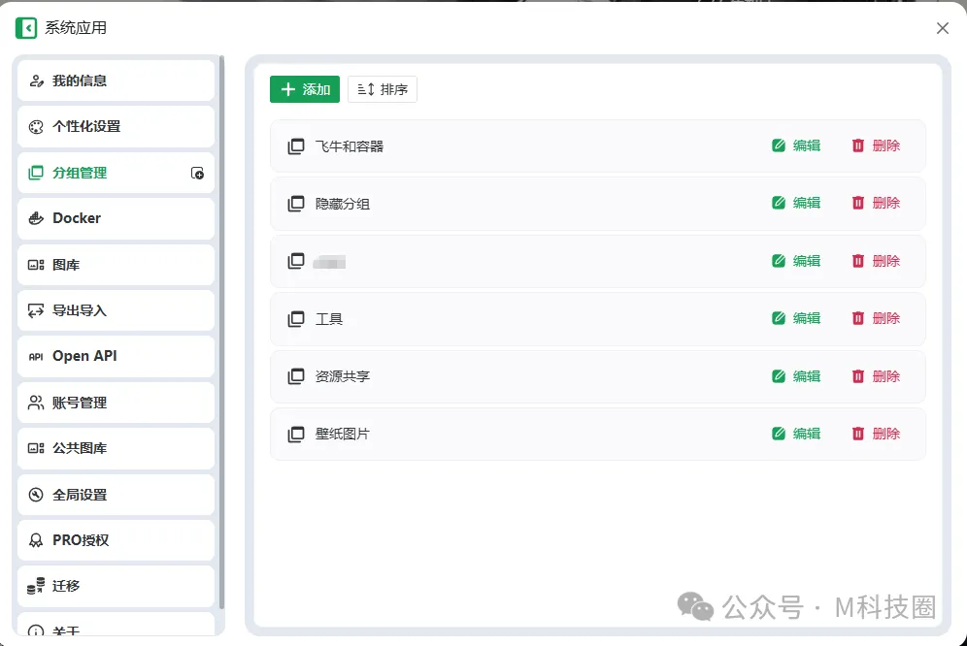Click the group icon beside 飞牛和容器
The width and height of the screenshot is (967, 646).
coord(296,146)
